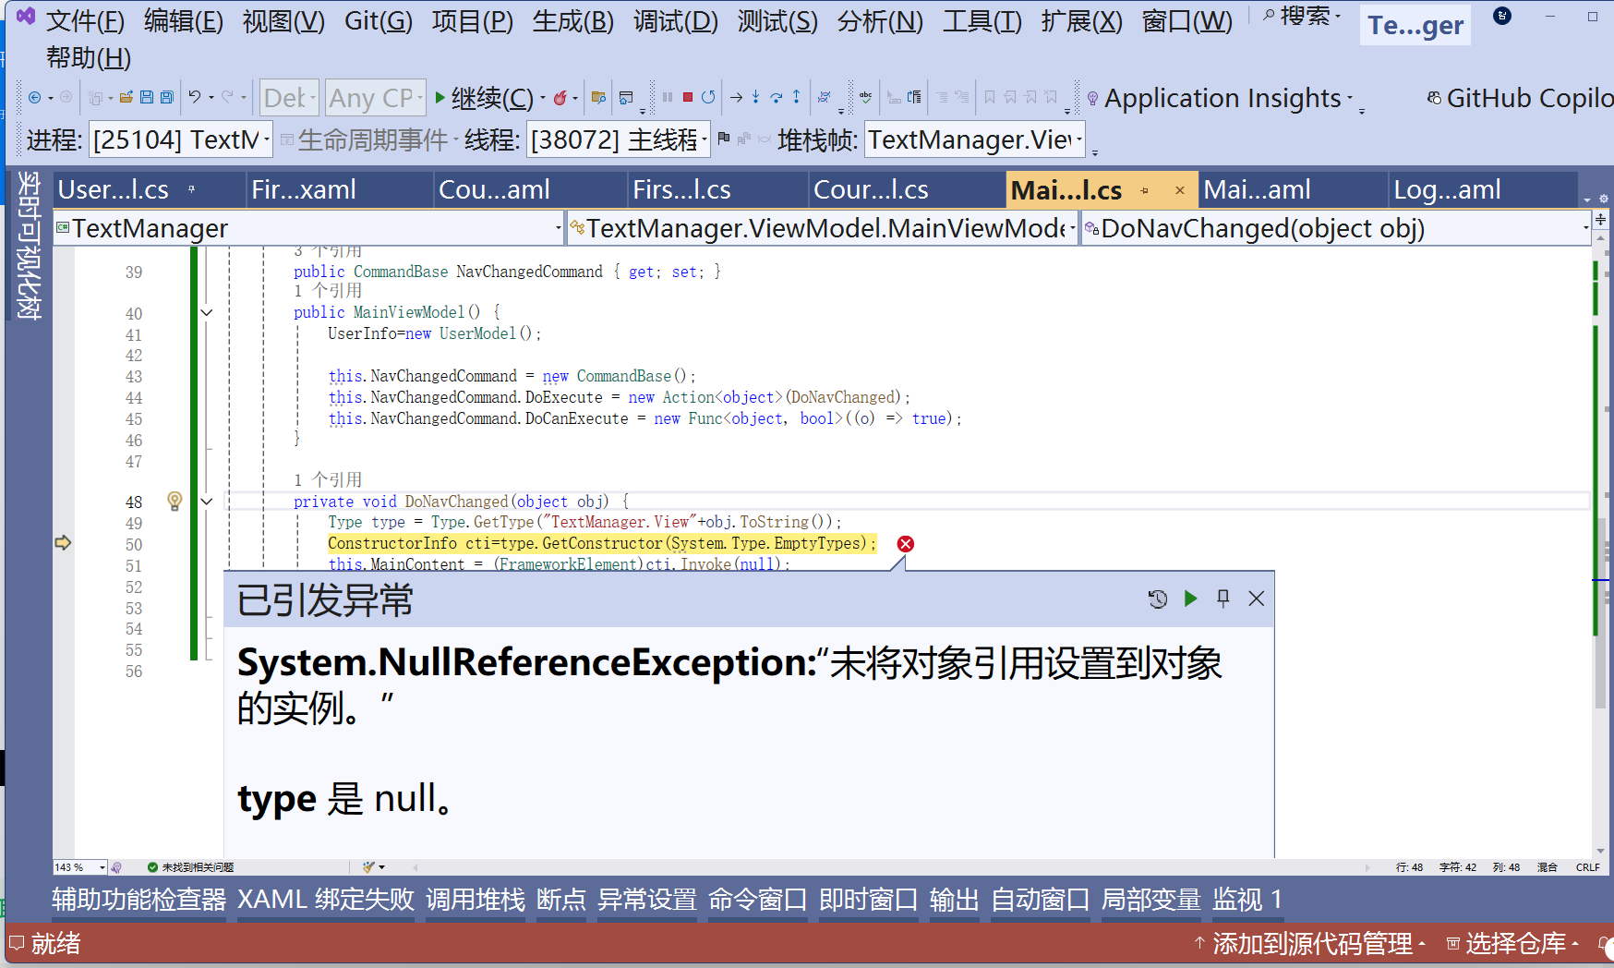Open the 调试(D) menu

click(x=676, y=20)
